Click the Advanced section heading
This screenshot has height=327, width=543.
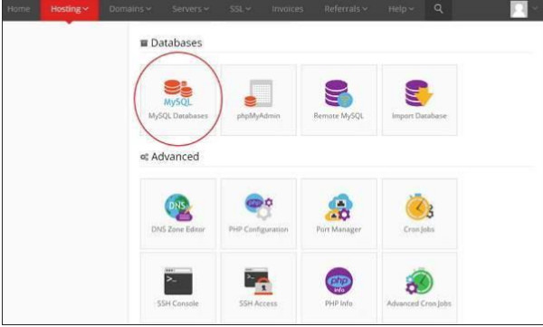tap(170, 157)
